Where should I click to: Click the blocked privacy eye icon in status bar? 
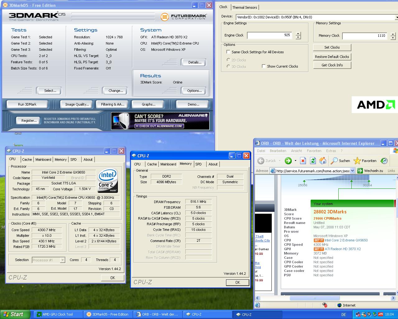point(325,305)
